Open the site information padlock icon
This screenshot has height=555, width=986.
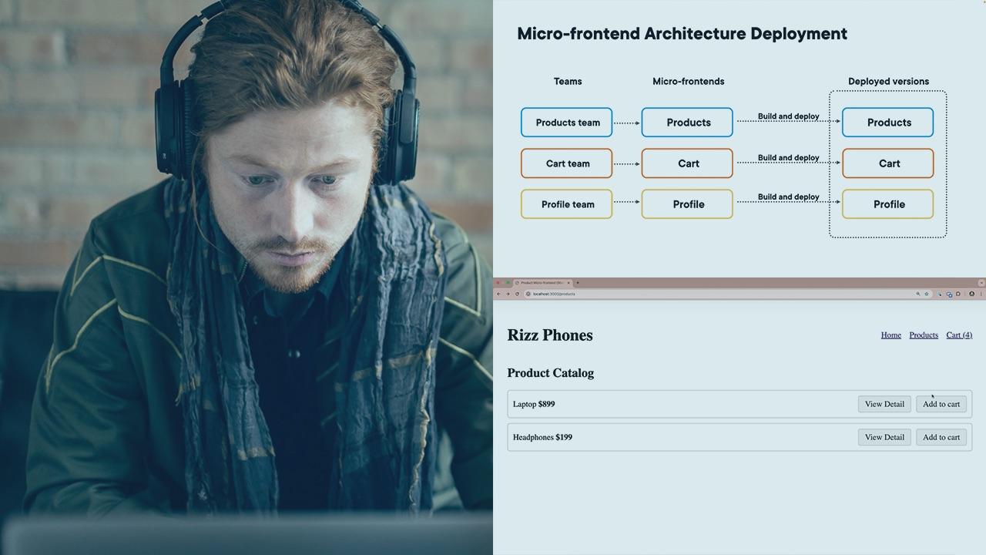528,294
